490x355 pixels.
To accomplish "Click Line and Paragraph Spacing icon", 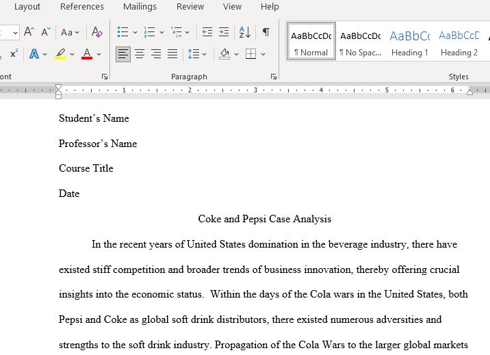I will pyautogui.click(x=194, y=54).
